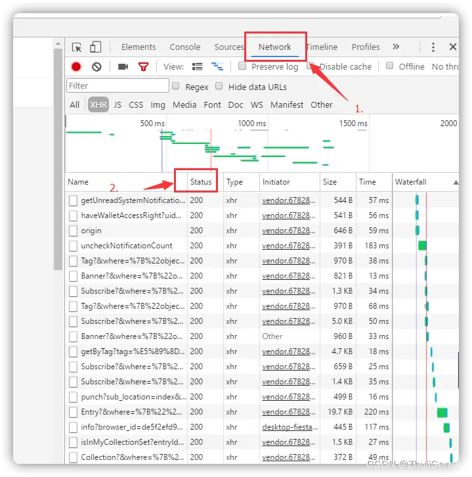Select the Network tab

tap(275, 47)
